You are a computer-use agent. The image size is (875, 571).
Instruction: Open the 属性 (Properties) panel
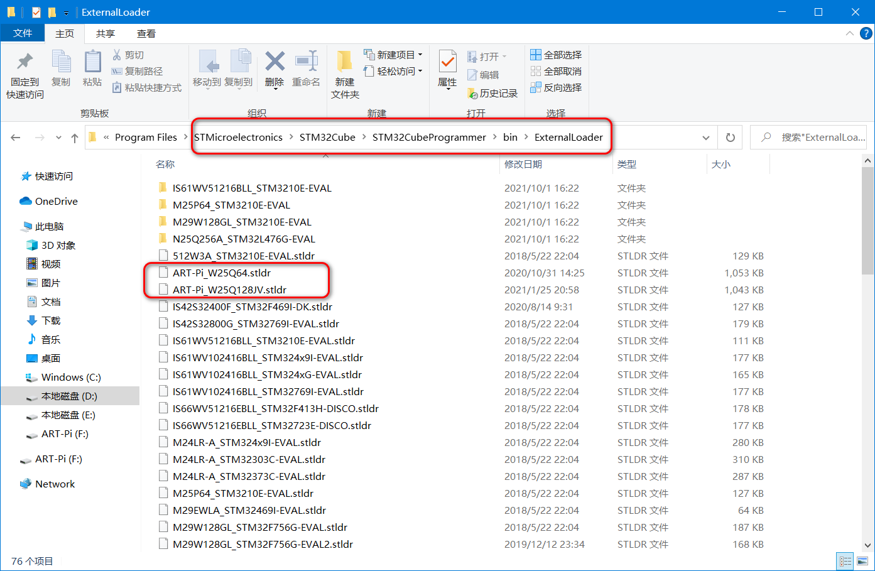pyautogui.click(x=447, y=69)
